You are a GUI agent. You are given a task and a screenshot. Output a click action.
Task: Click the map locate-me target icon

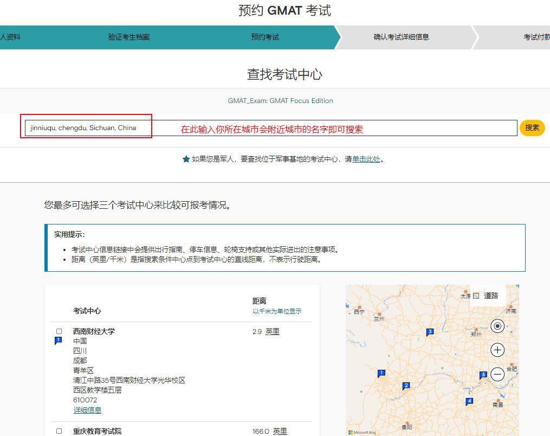[497, 326]
